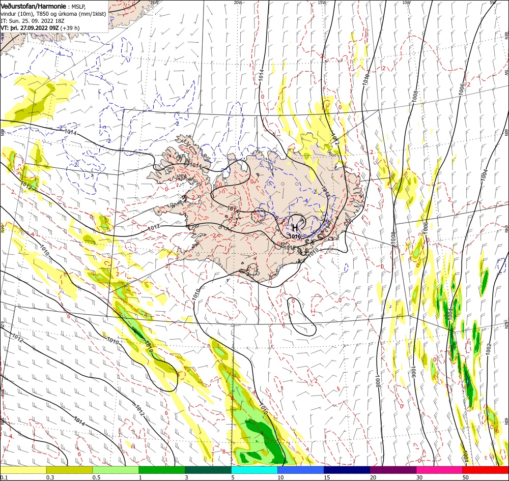The height and width of the screenshot is (481, 509).
Task: Click the 'Veðurstofan/Harmonie' title text
Action: tap(34, 6)
